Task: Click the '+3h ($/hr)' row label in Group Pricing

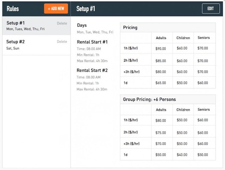Action: point(132,144)
